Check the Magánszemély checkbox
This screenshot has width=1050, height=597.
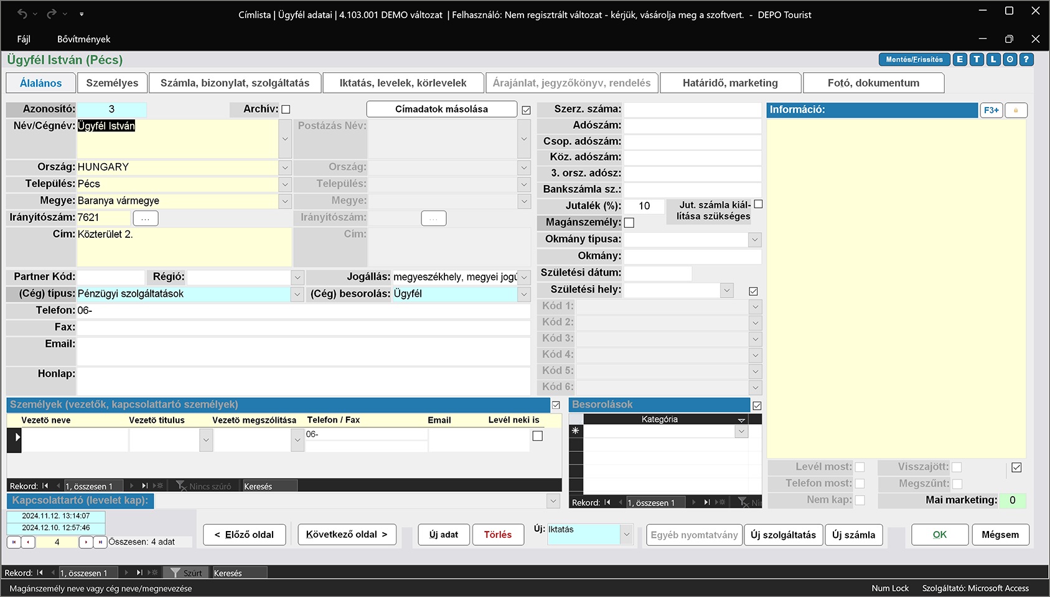[x=629, y=223]
